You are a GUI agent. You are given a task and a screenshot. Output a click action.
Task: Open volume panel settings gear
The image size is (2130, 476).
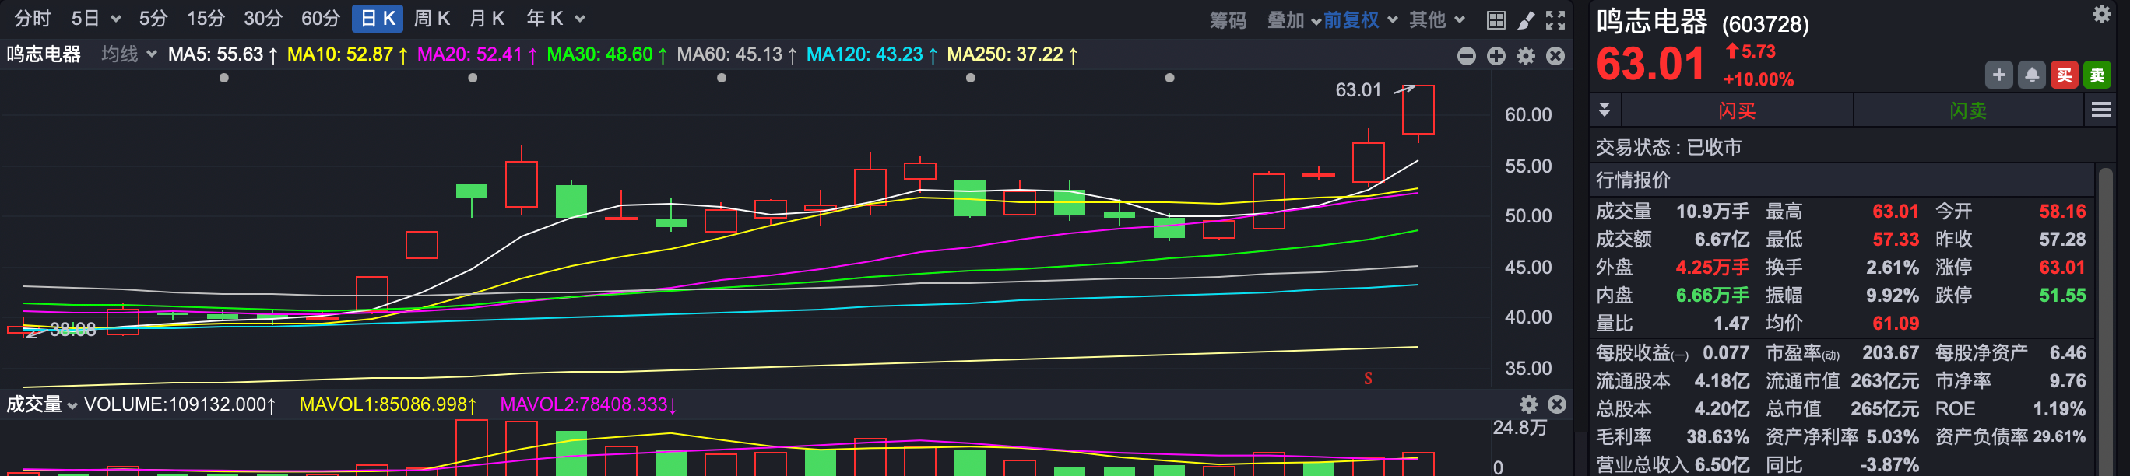tap(1528, 404)
